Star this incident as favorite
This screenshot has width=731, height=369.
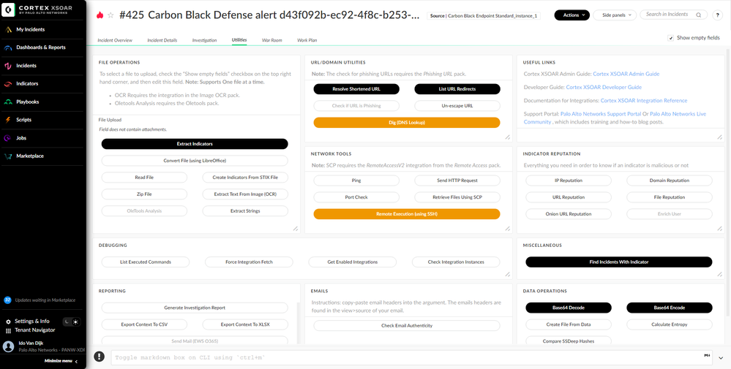click(110, 15)
